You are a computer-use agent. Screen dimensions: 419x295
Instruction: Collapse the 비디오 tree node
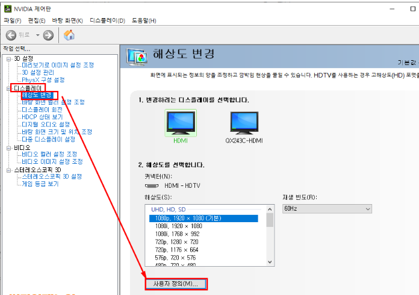tap(9, 147)
